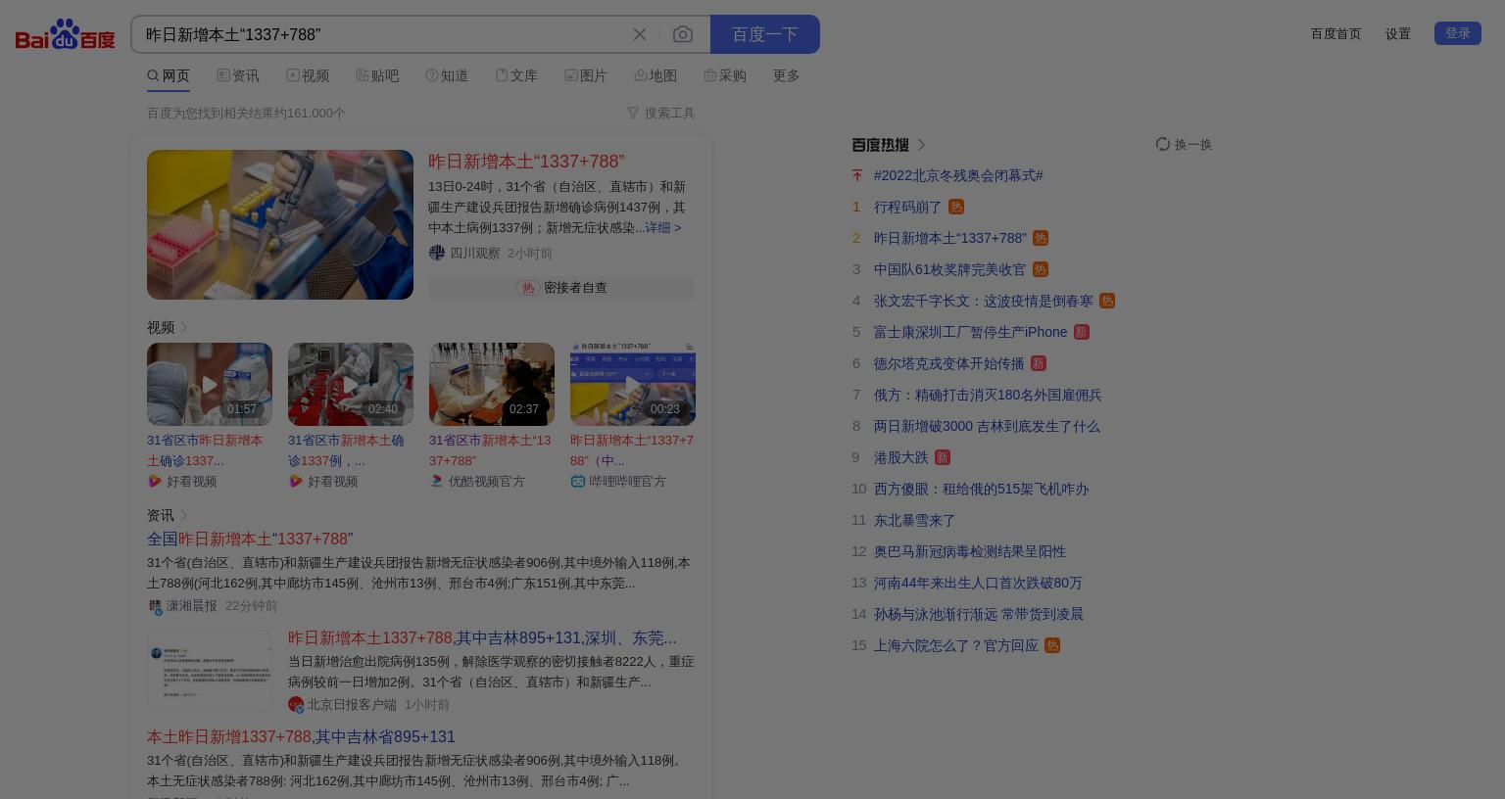
Task: Expand the 资讯 section chevron
Action: point(184,515)
